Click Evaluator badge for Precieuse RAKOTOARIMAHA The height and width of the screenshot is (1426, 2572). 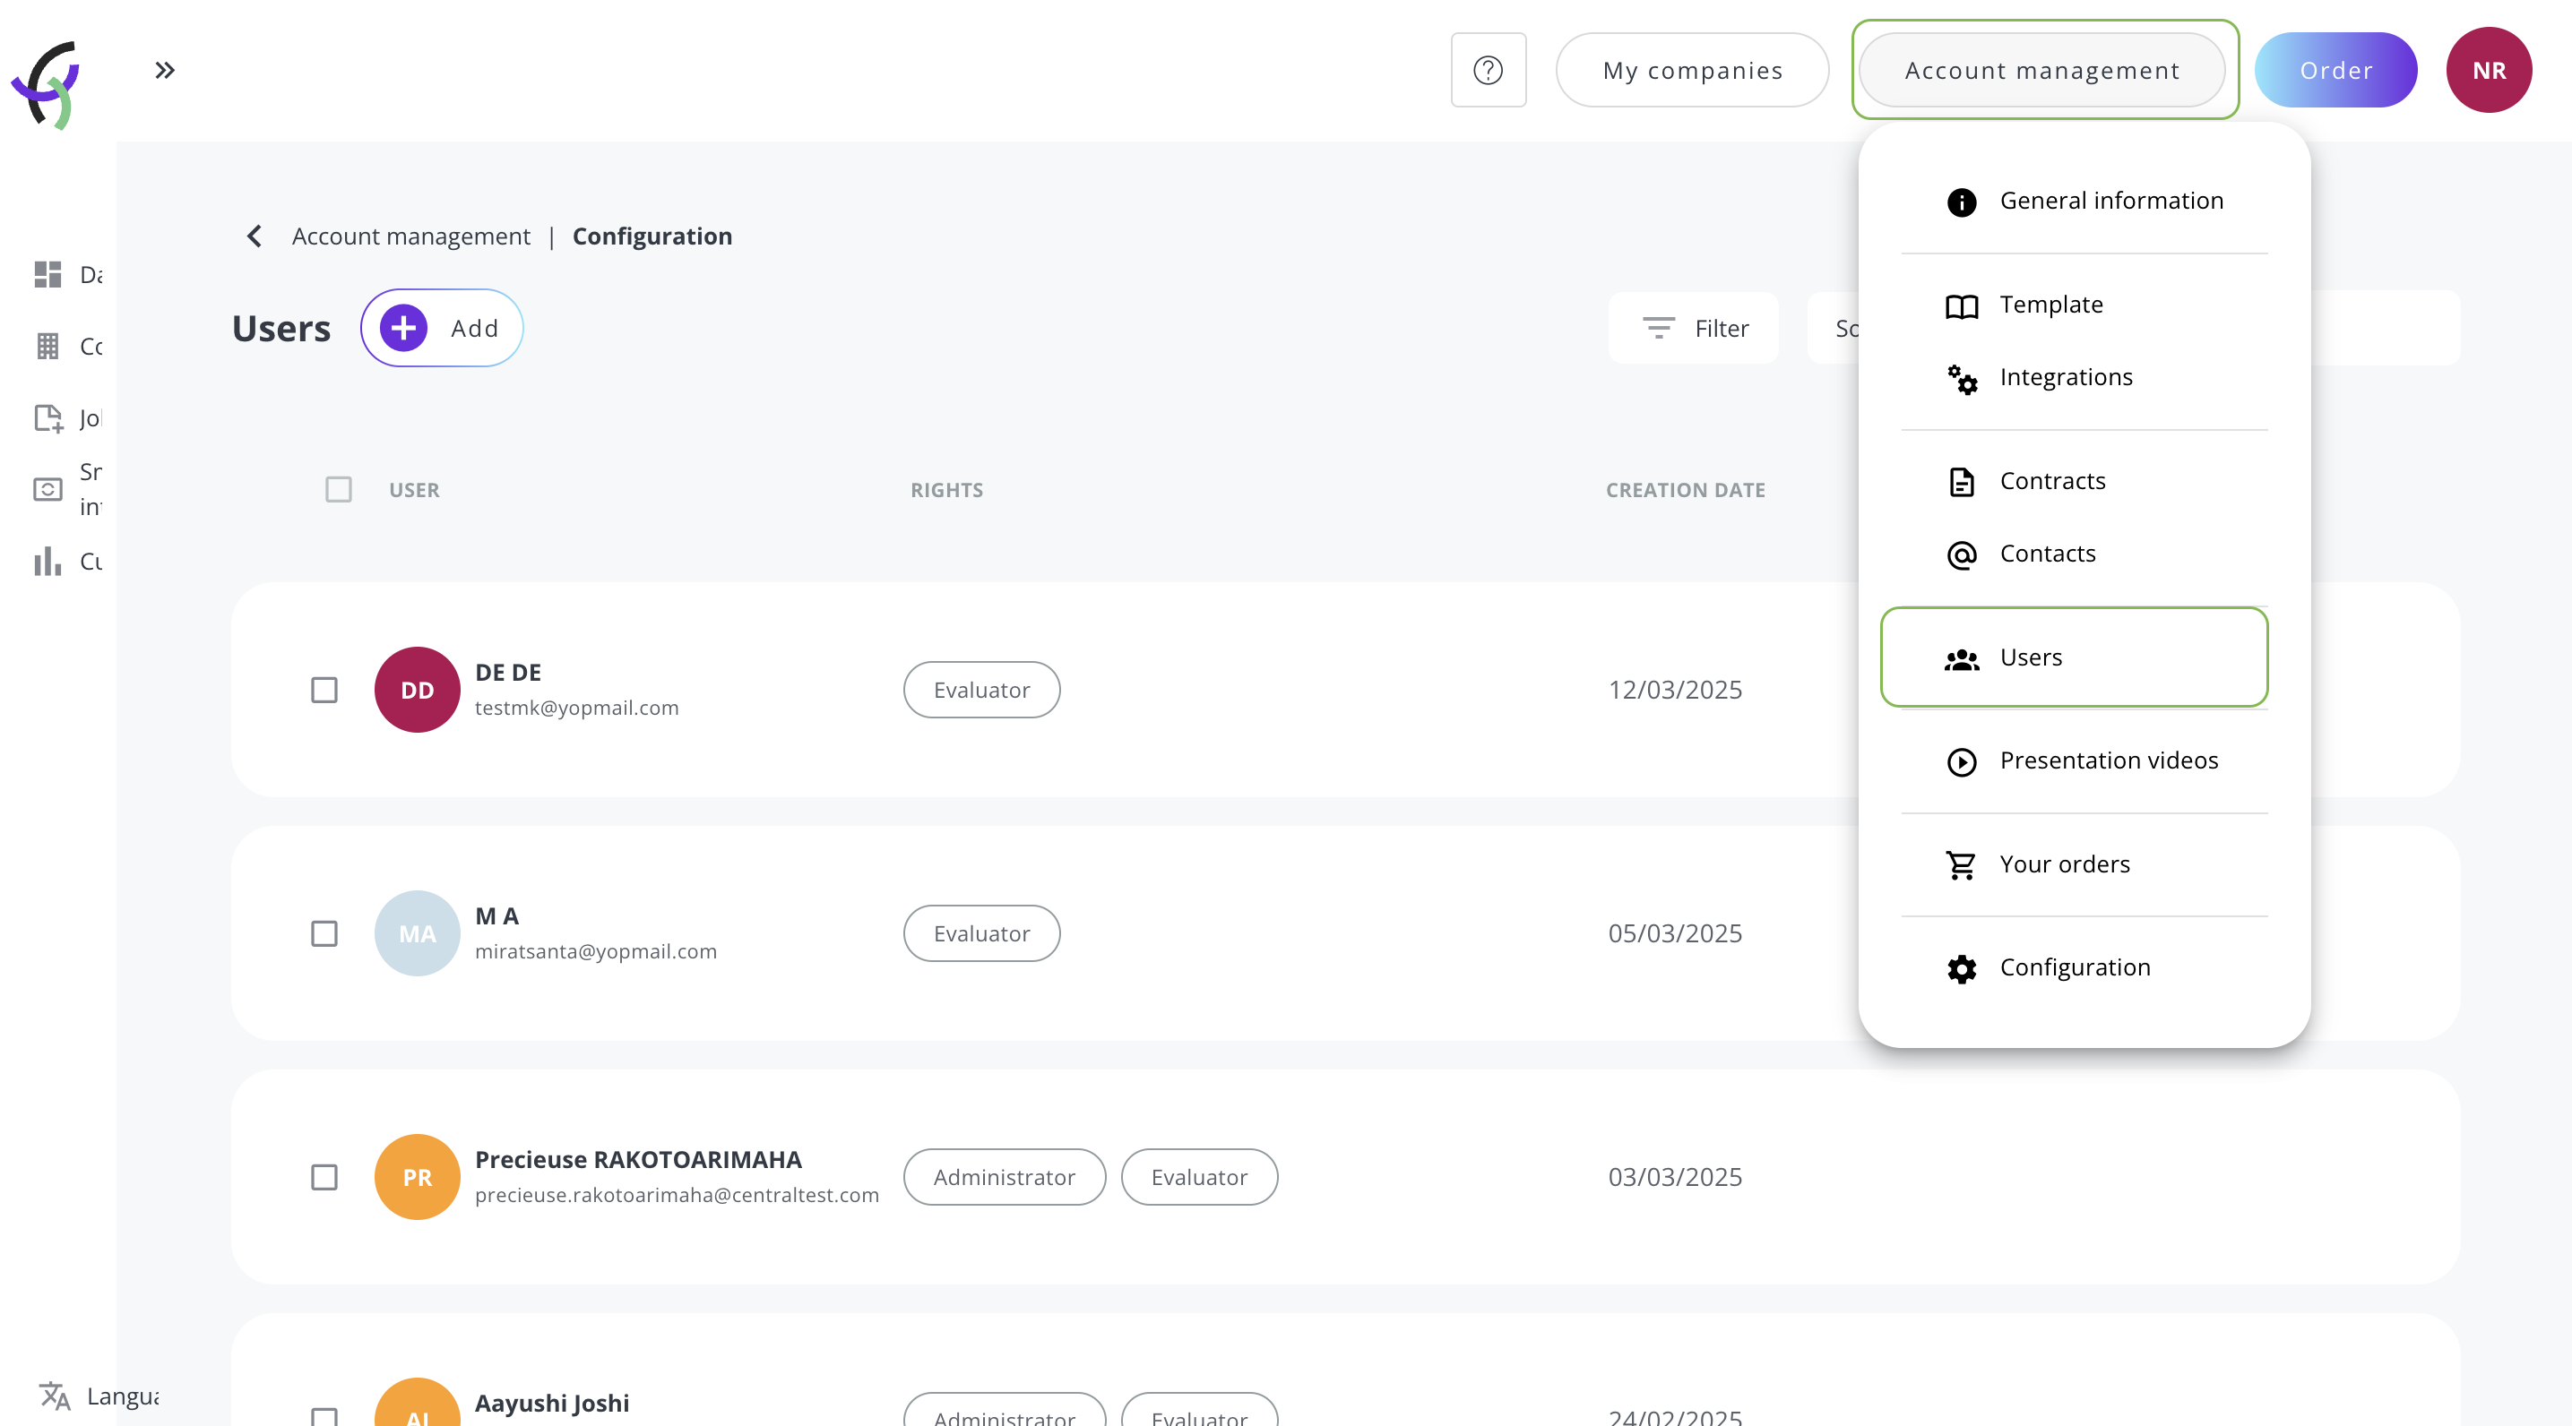pos(1199,1176)
